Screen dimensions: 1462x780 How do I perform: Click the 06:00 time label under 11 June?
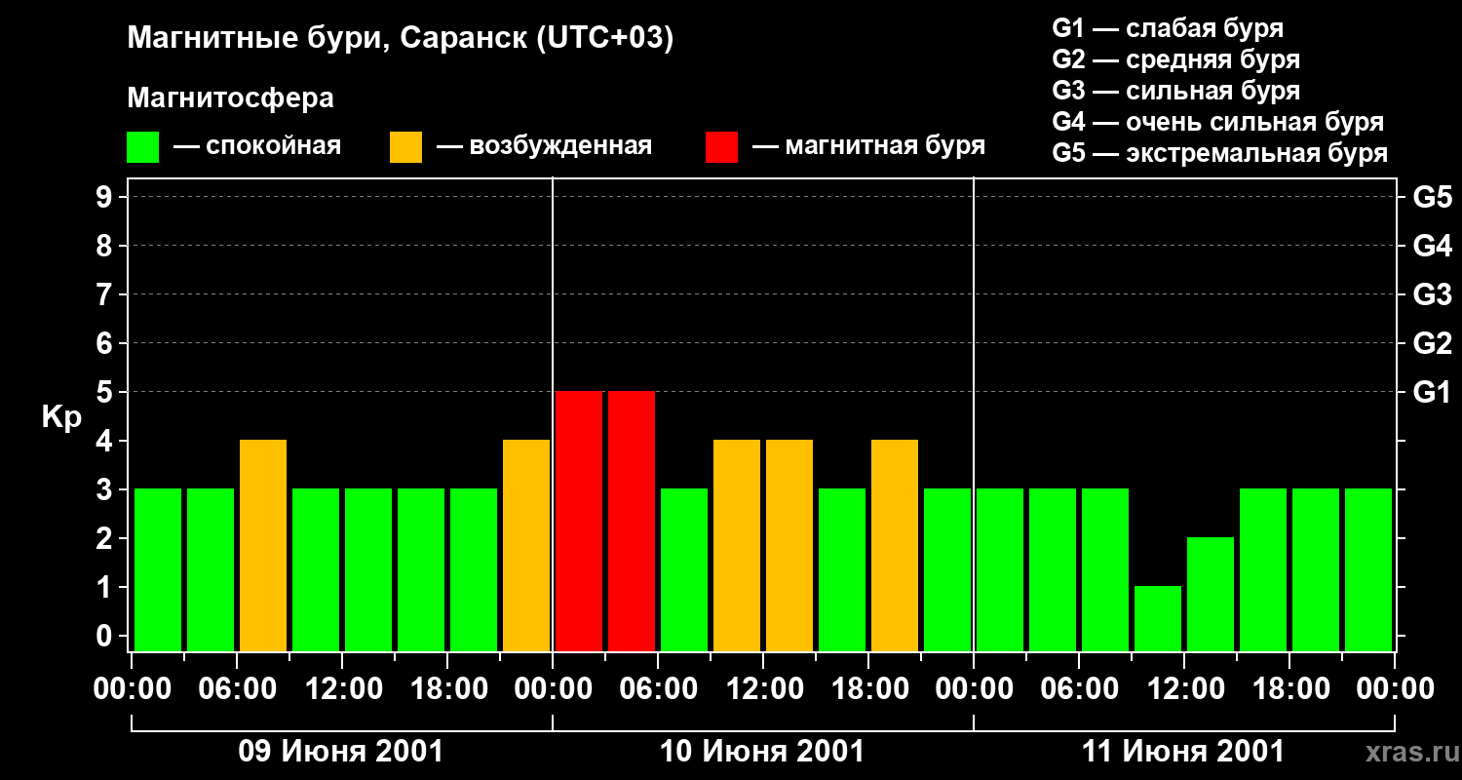(1078, 689)
